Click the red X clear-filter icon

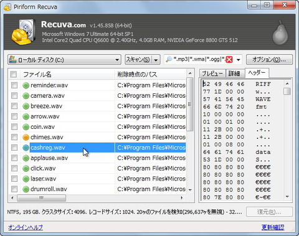tap(229, 60)
